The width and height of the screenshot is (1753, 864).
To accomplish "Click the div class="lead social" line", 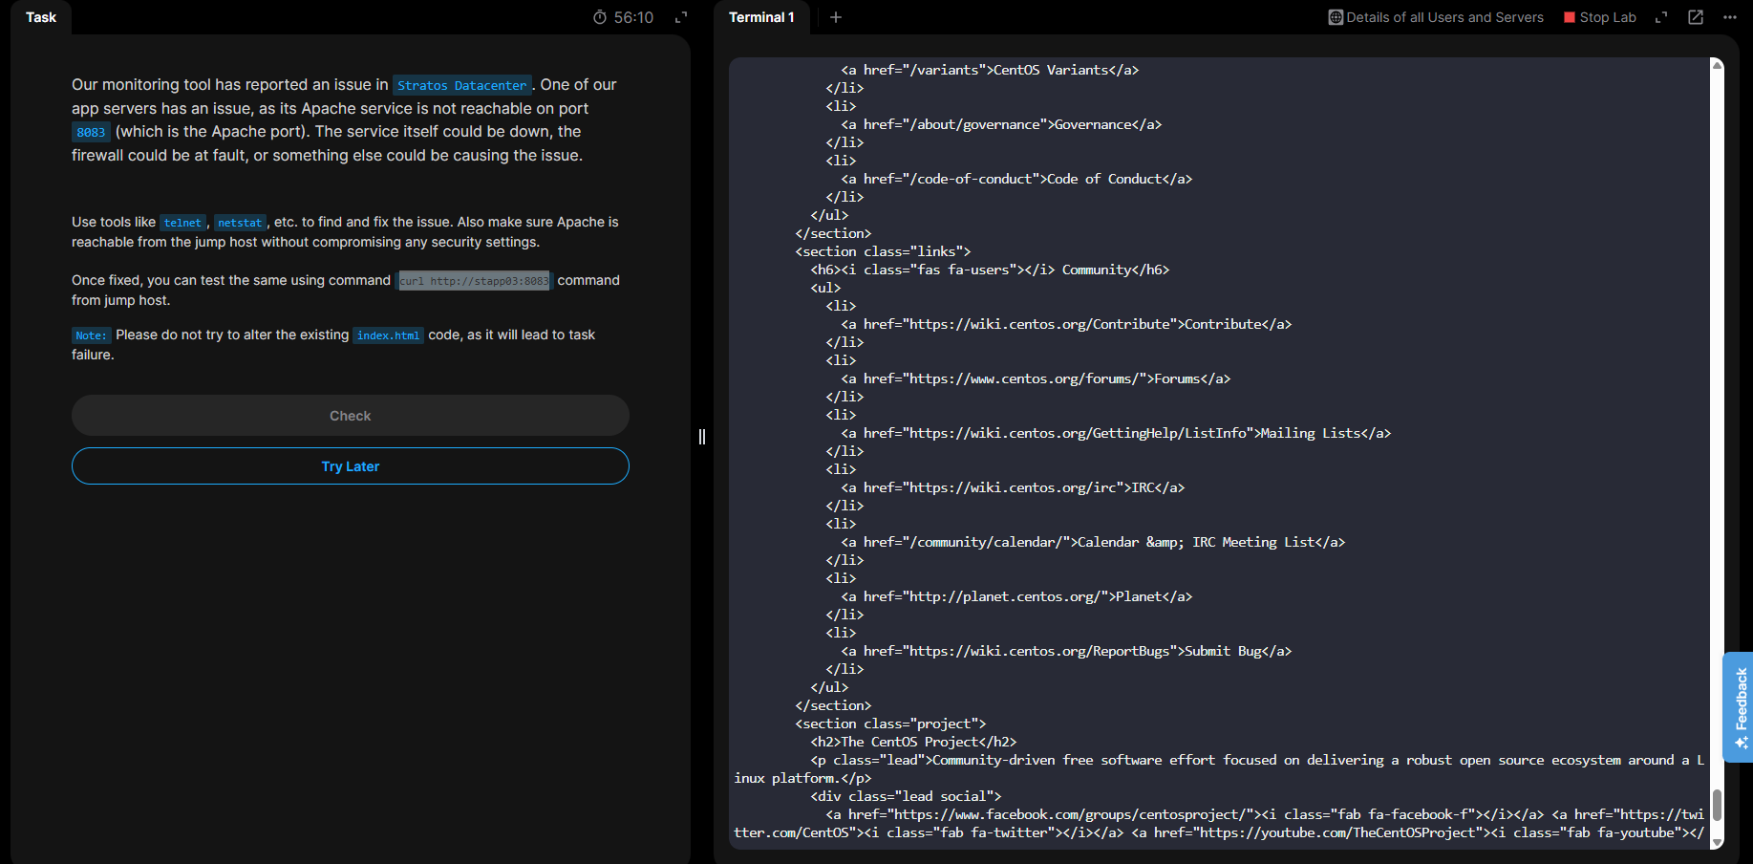I will (906, 796).
